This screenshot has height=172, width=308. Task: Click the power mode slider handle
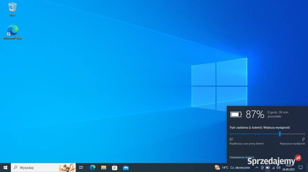(x=280, y=134)
